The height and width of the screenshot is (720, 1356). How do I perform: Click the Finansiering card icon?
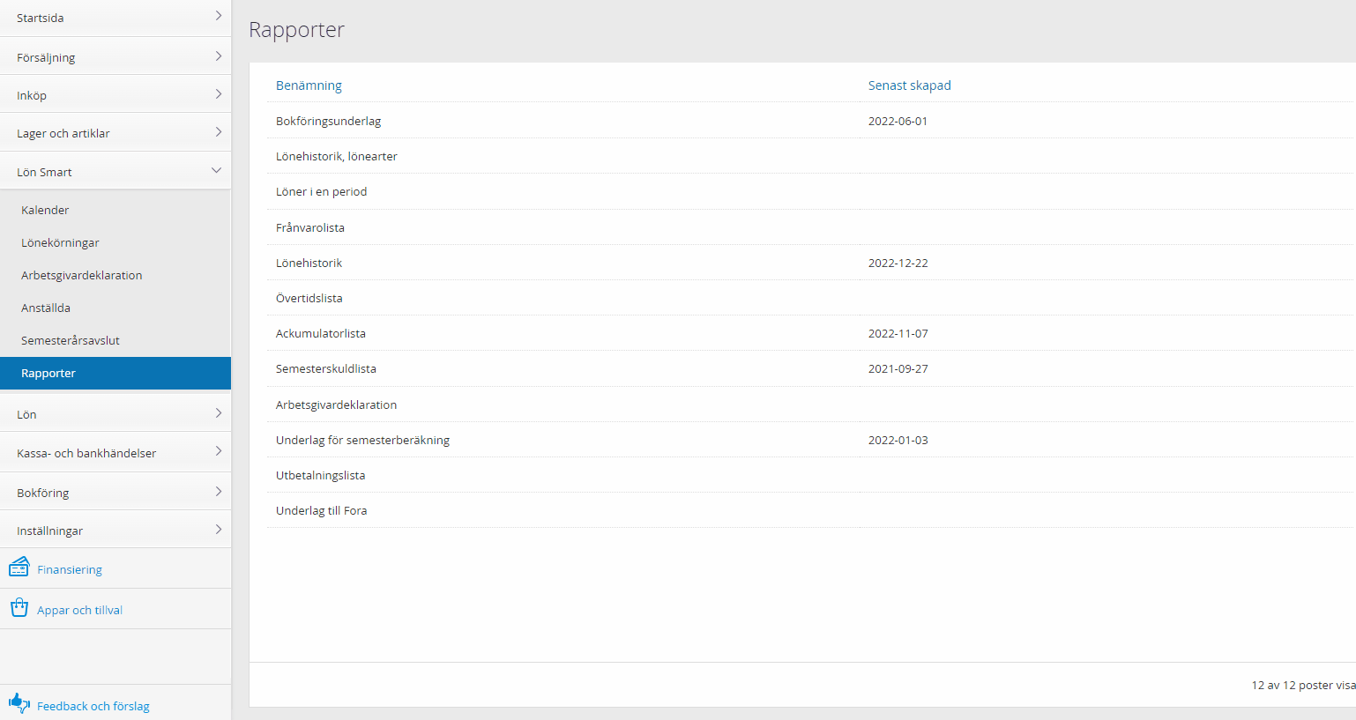[x=19, y=568]
